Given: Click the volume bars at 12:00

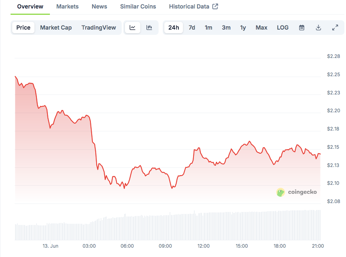Looking at the screenshot, I should coord(204,226).
